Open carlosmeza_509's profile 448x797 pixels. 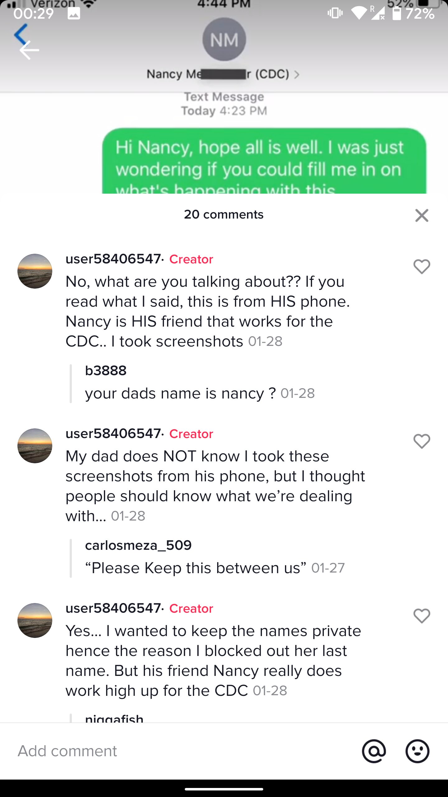138,545
